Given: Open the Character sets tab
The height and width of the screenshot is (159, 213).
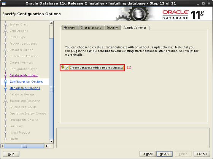Looking at the screenshot, I should 91,28.
